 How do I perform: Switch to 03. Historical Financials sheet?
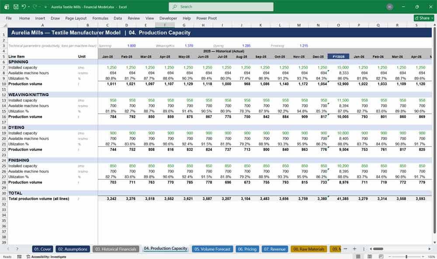tap(116, 249)
